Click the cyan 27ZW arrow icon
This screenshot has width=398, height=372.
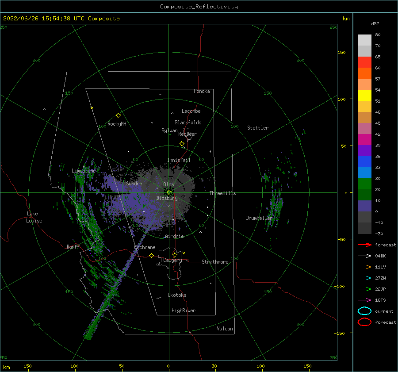(364, 278)
